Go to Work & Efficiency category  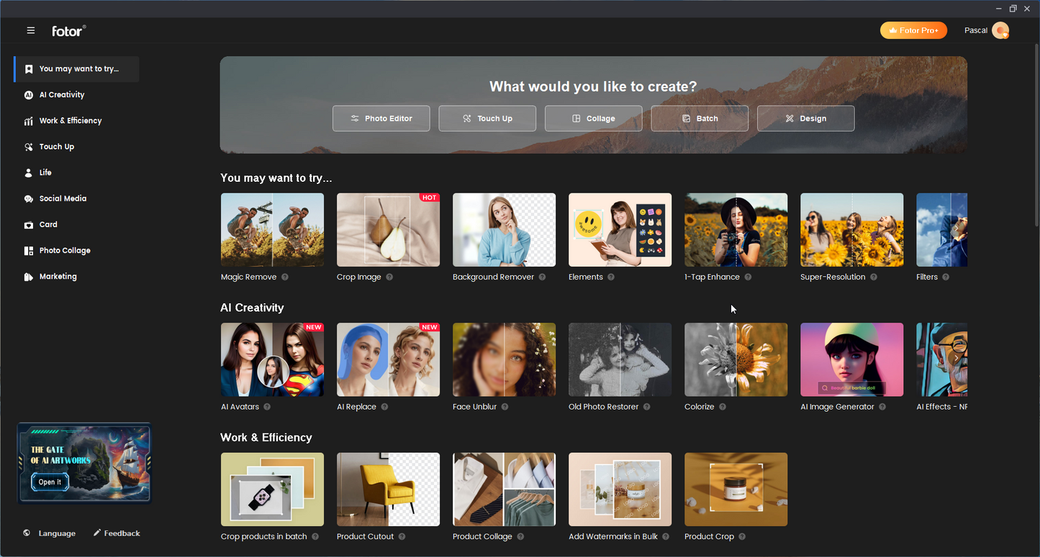point(70,121)
